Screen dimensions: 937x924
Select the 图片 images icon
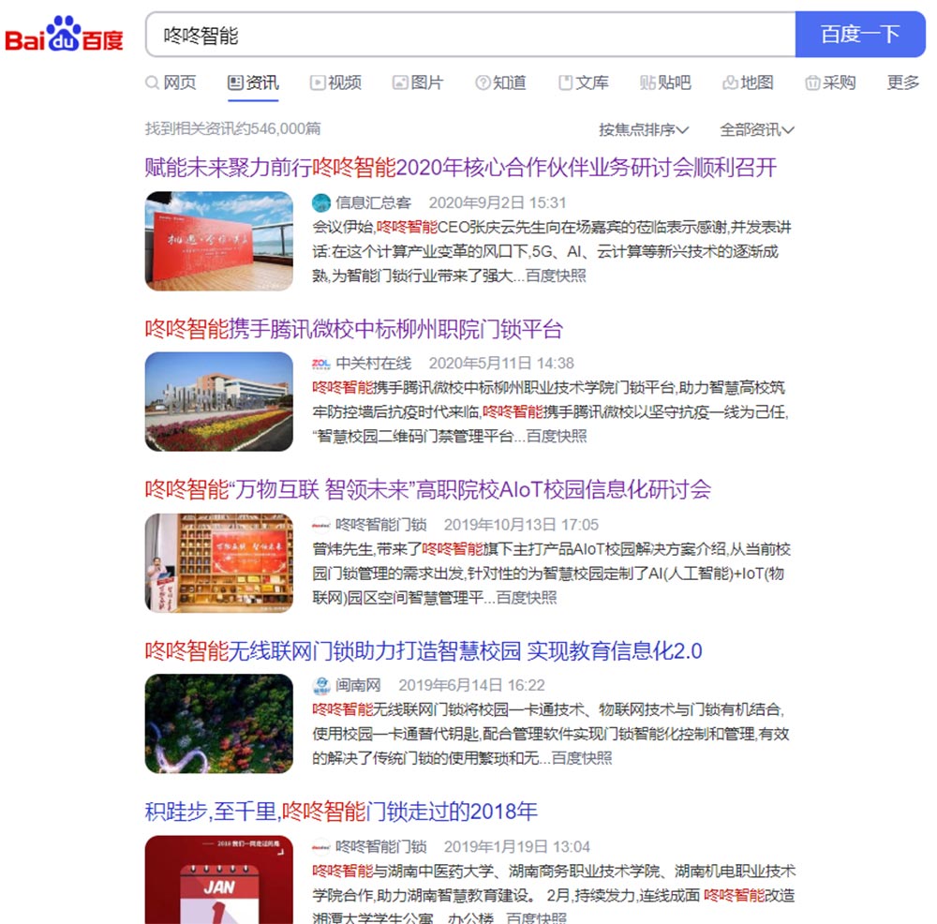click(400, 82)
